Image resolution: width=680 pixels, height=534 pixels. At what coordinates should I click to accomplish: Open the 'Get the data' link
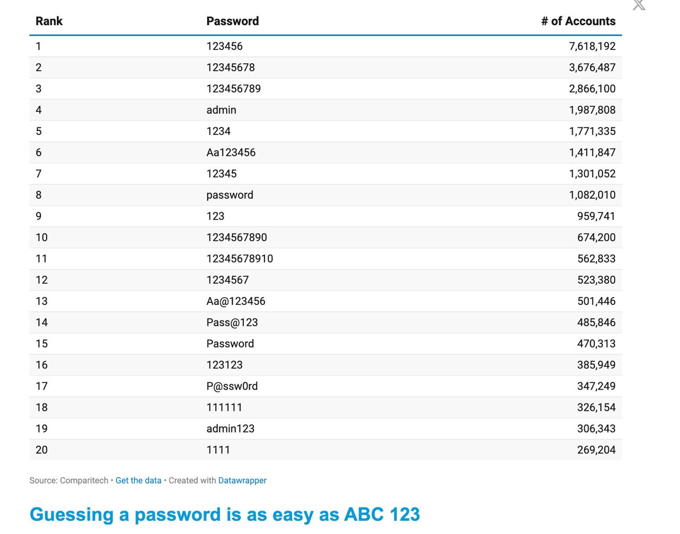138,480
